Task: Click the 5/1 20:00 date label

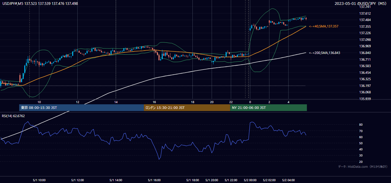Action: [x=212, y=180]
